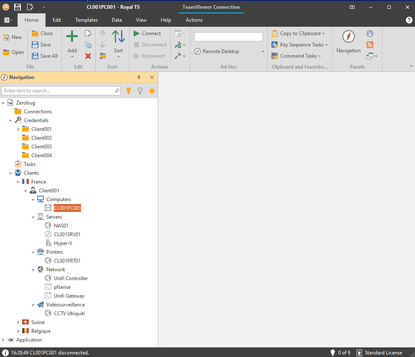Click the move to folder icon
The image size is (415, 357).
click(103, 56)
